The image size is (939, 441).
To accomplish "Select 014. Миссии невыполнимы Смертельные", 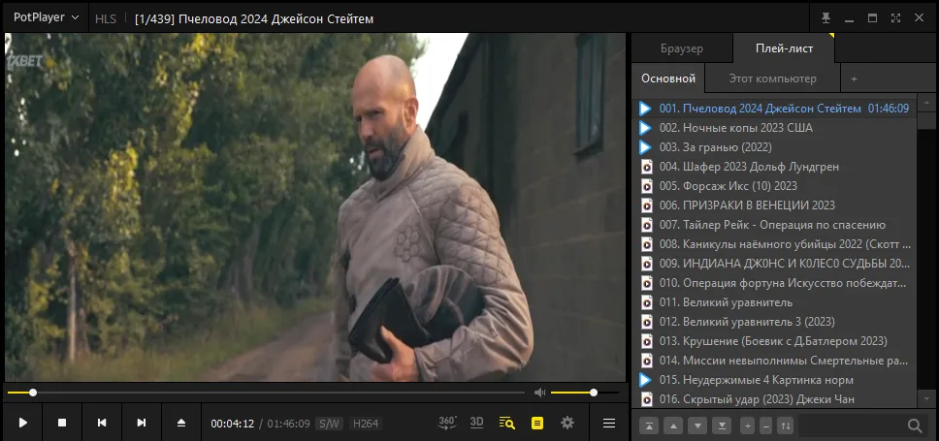I will tap(774, 361).
